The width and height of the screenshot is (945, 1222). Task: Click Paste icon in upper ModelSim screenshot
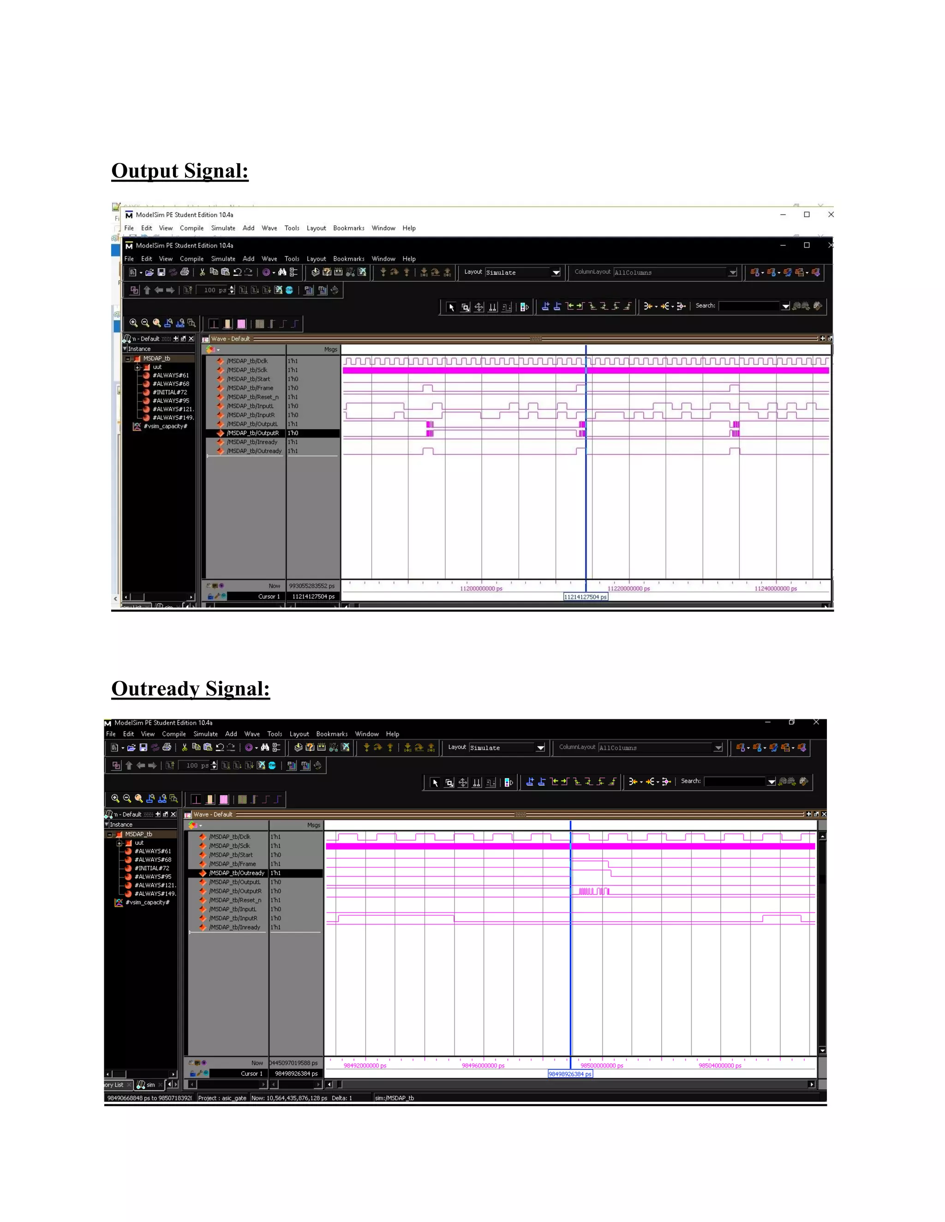(225, 273)
